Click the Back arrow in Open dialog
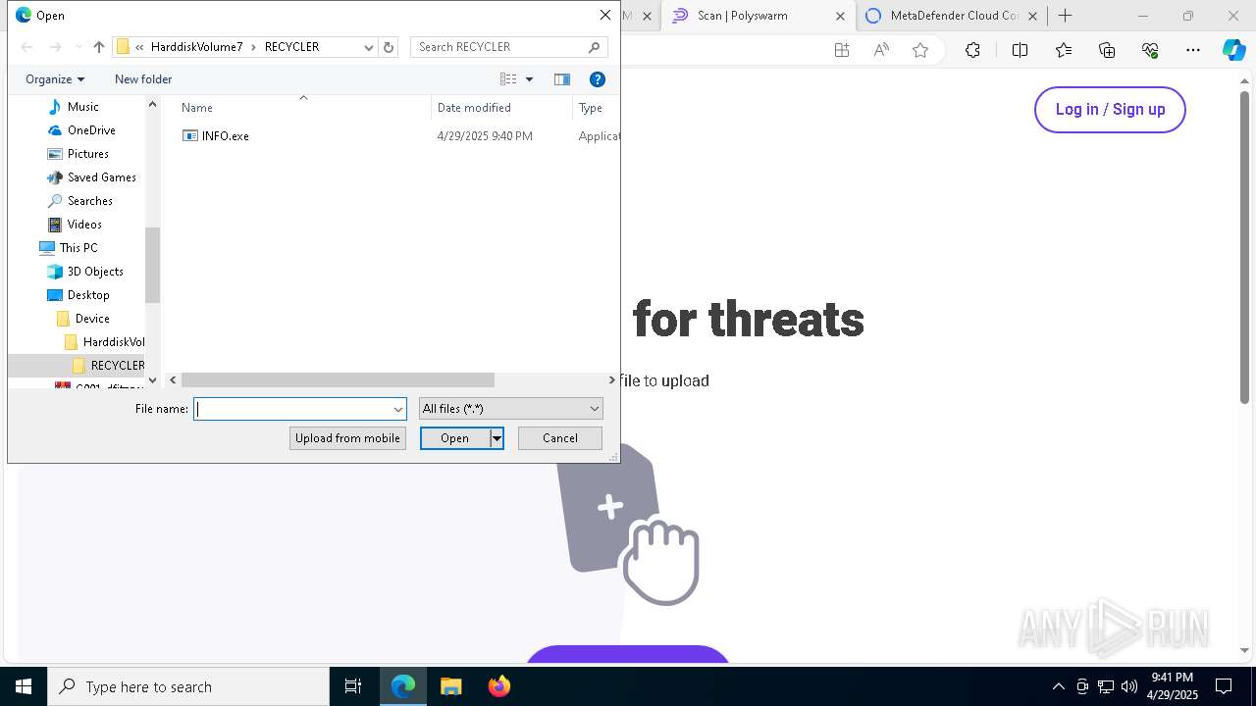 pyautogui.click(x=26, y=47)
